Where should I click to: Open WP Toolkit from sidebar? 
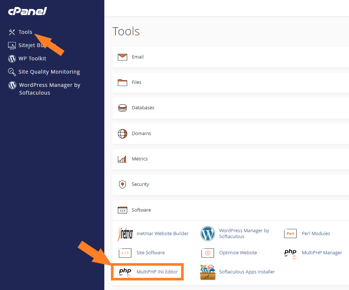(x=32, y=59)
